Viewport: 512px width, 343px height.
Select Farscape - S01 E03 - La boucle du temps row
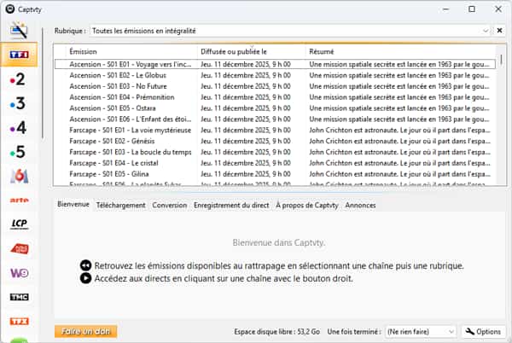(275, 152)
